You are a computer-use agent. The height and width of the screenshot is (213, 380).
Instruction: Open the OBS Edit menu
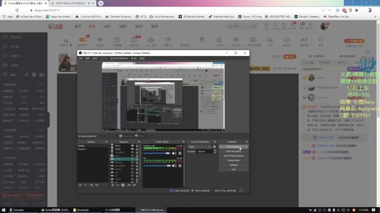click(87, 58)
